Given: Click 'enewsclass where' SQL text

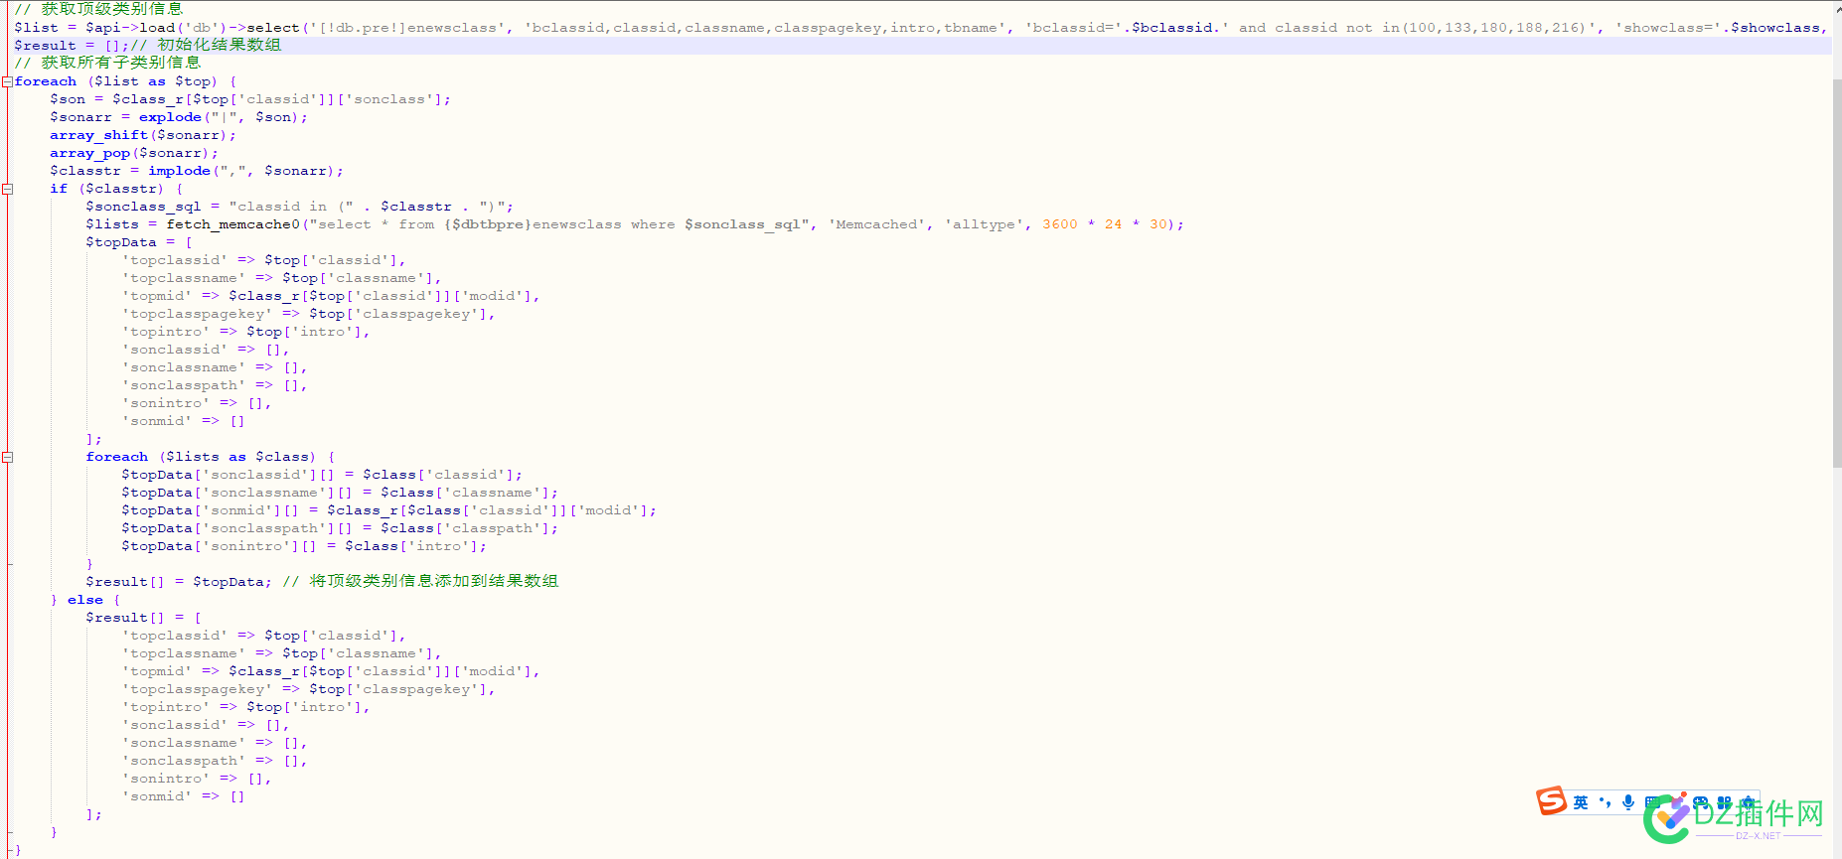Looking at the screenshot, I should tap(604, 224).
